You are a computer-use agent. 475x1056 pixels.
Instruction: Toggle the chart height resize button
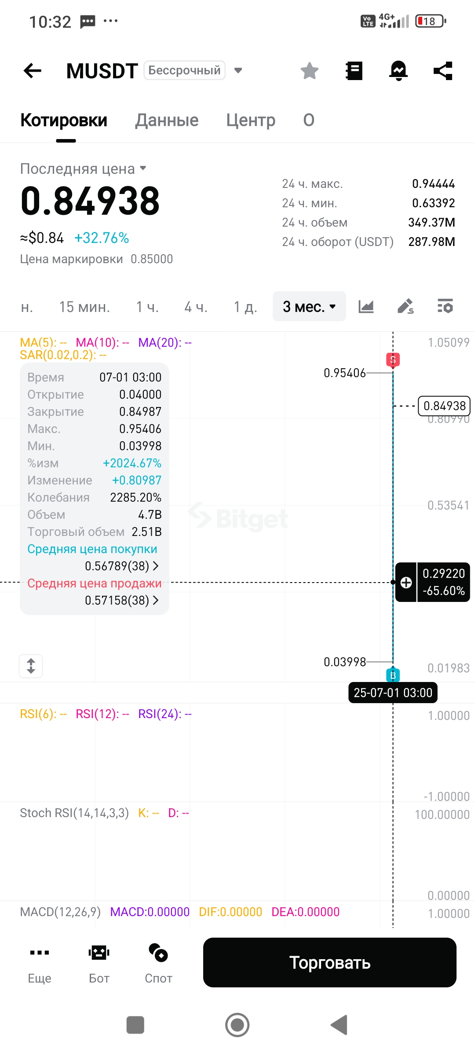pyautogui.click(x=31, y=666)
